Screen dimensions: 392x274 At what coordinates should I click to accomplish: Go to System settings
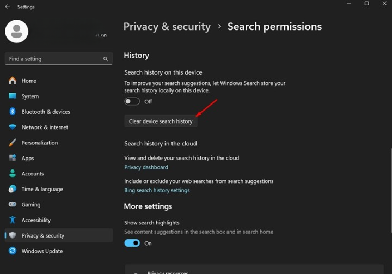tap(58, 96)
